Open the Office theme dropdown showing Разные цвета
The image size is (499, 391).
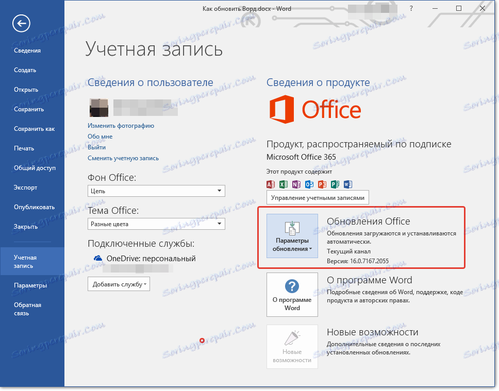coord(156,224)
